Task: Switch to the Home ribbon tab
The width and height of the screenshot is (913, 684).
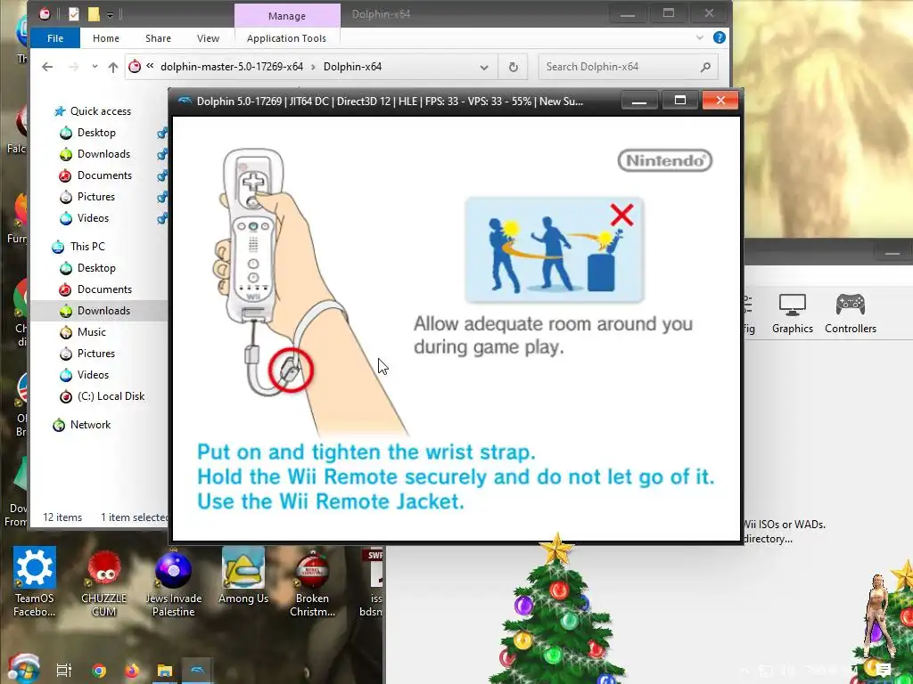Action: tap(106, 37)
